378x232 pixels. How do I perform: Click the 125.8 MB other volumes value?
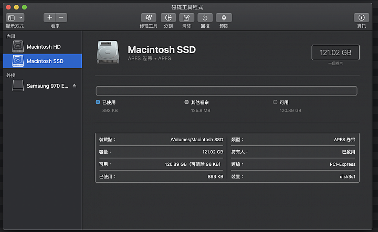pos(201,111)
